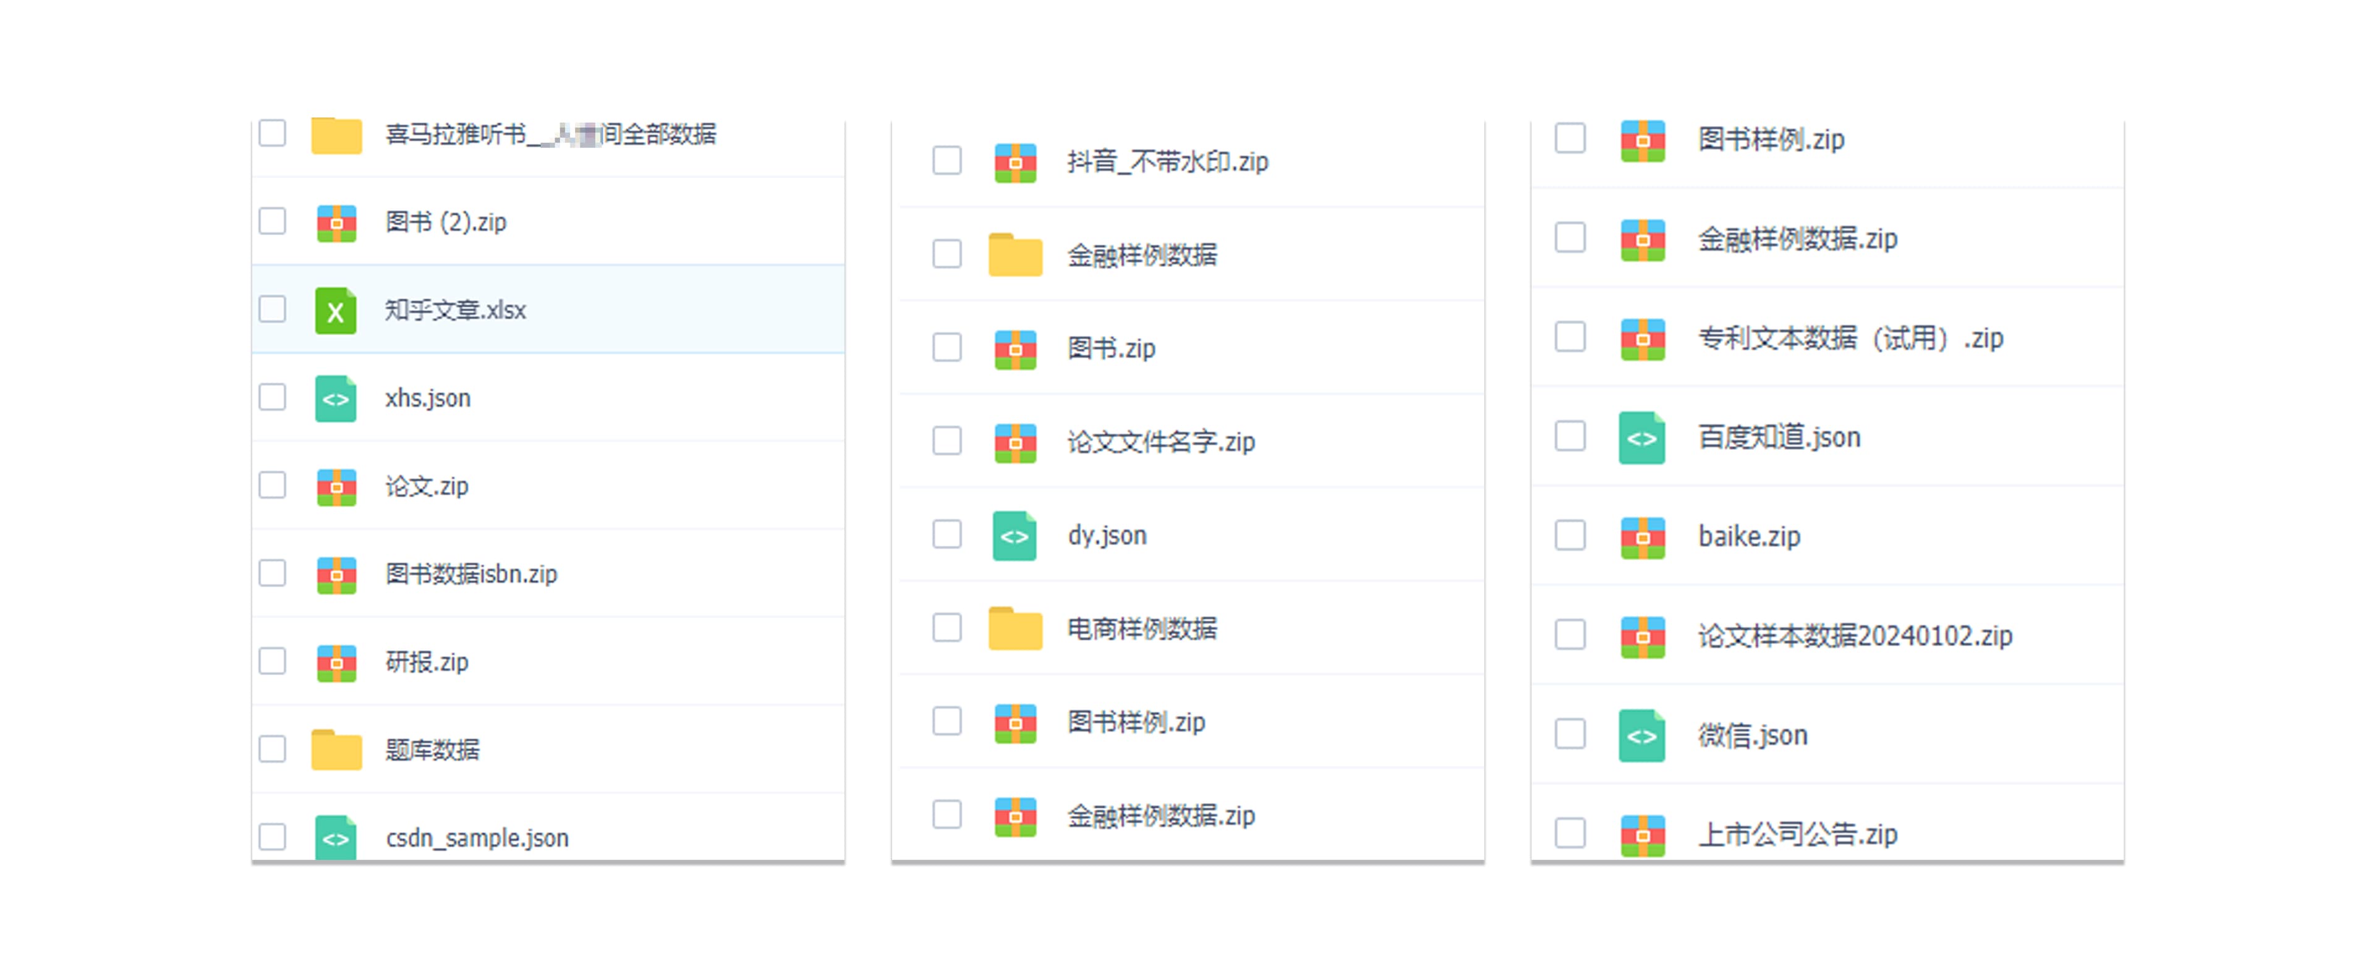Select the zip icon of baike.zip
This screenshot has height=967, width=2374.
pos(1644,536)
